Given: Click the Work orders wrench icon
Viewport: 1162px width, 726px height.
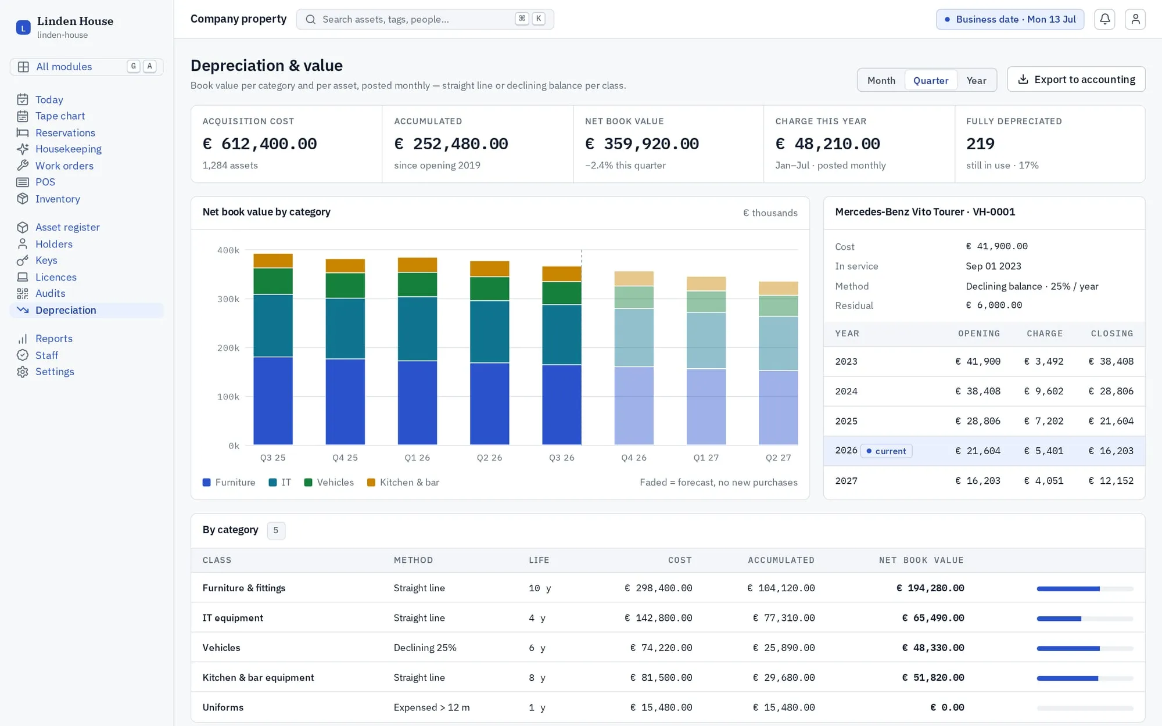Looking at the screenshot, I should [23, 166].
